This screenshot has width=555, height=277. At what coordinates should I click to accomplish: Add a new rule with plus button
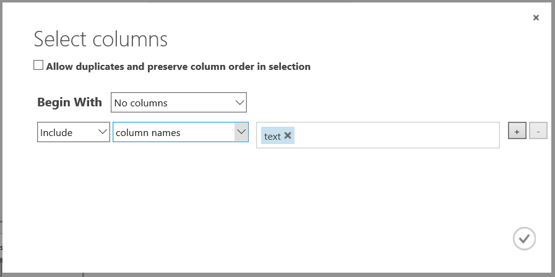[x=517, y=130]
